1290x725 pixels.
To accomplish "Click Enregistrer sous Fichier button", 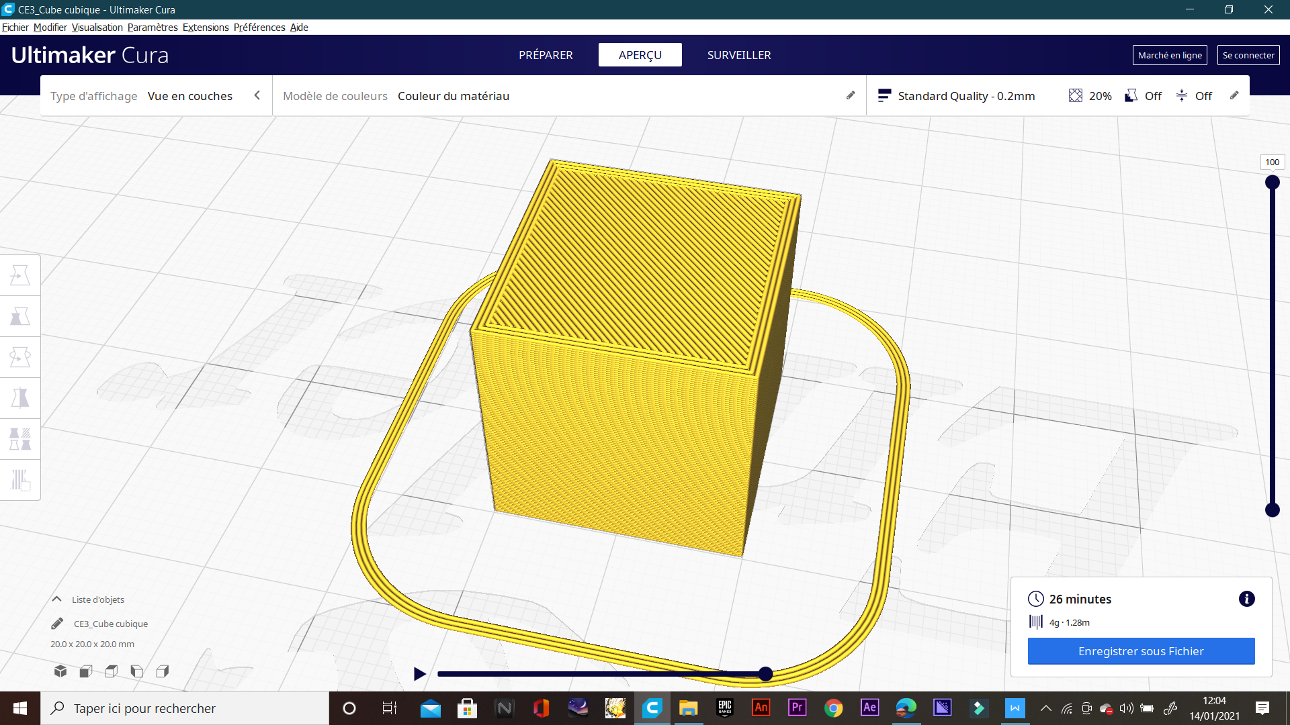I will [x=1141, y=651].
